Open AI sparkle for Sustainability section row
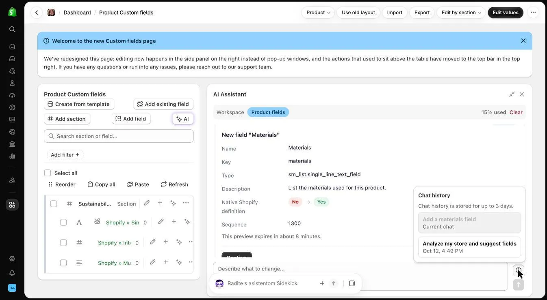 click(173, 203)
